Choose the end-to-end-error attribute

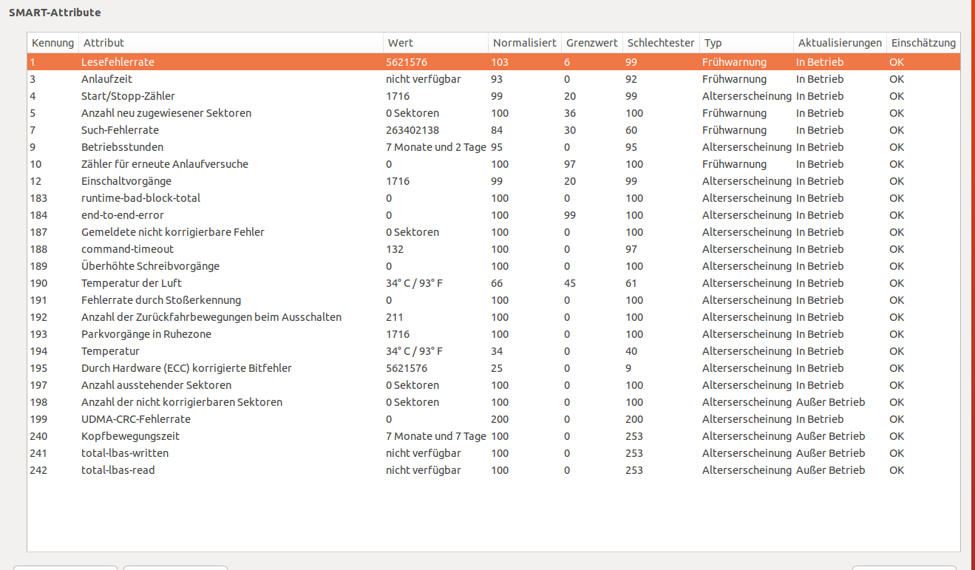click(x=494, y=215)
